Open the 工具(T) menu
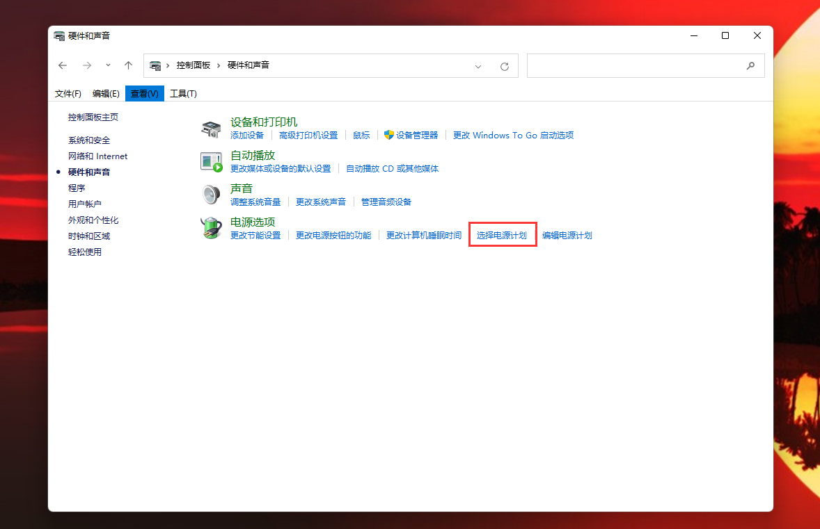This screenshot has width=820, height=529. pyautogui.click(x=183, y=93)
